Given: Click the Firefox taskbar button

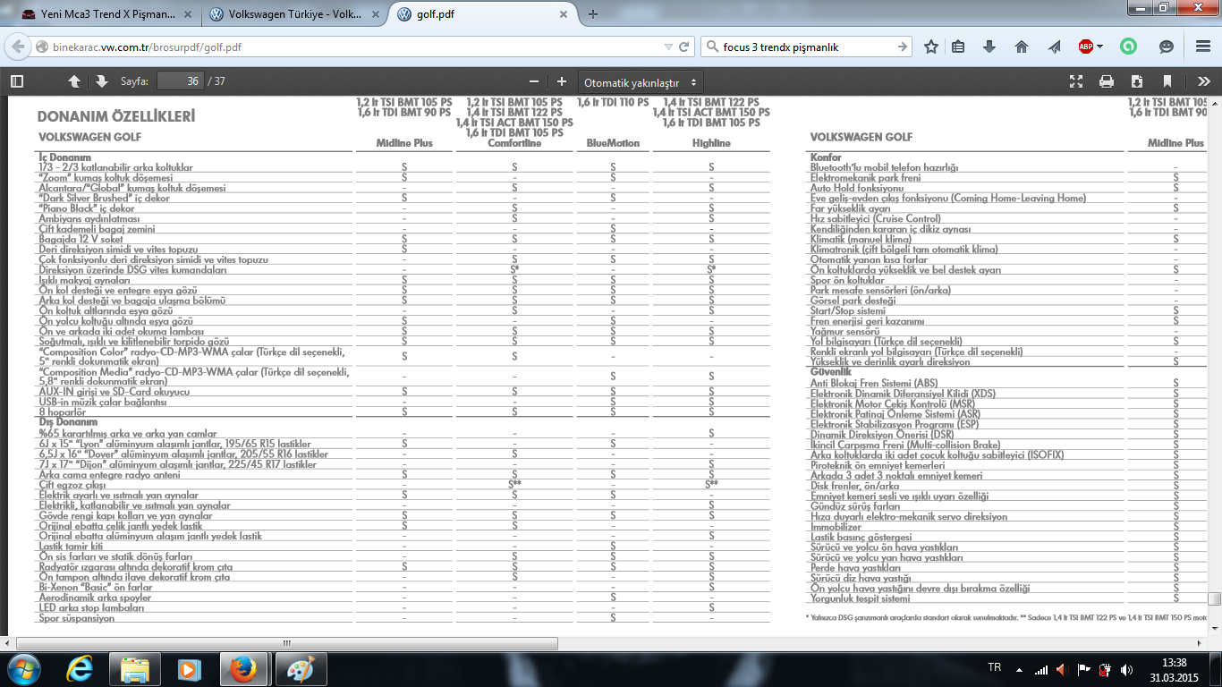Looking at the screenshot, I should [242, 668].
